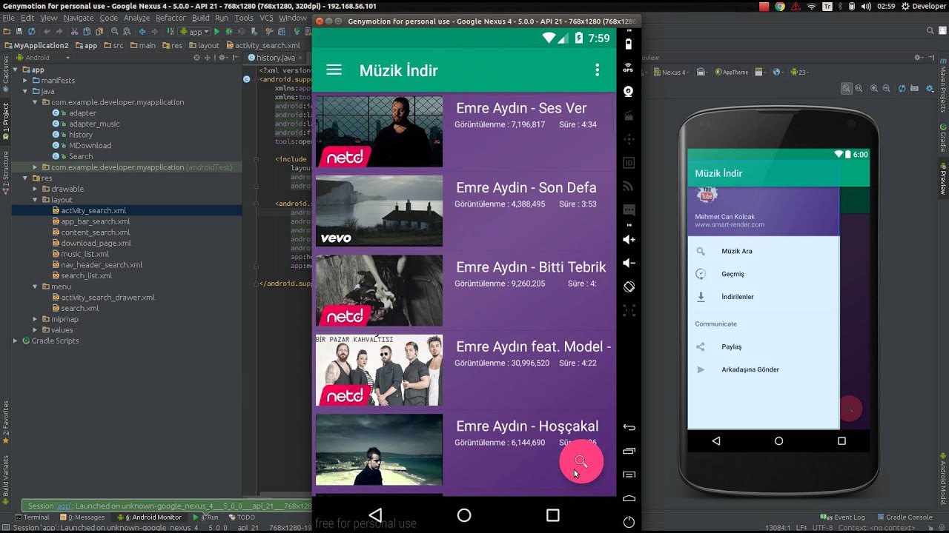This screenshot has height=533, width=949.
Task: Click Preview zoom in icon
Action: point(873,88)
